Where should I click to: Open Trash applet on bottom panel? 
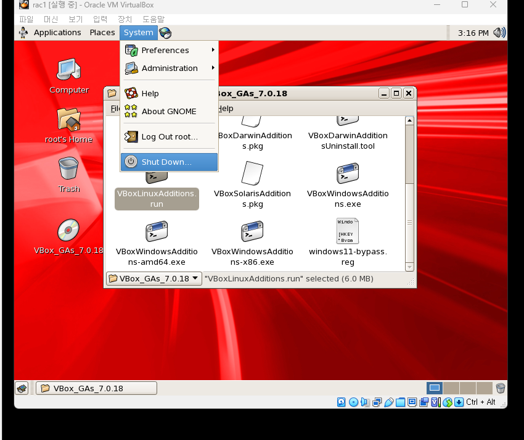coord(501,388)
